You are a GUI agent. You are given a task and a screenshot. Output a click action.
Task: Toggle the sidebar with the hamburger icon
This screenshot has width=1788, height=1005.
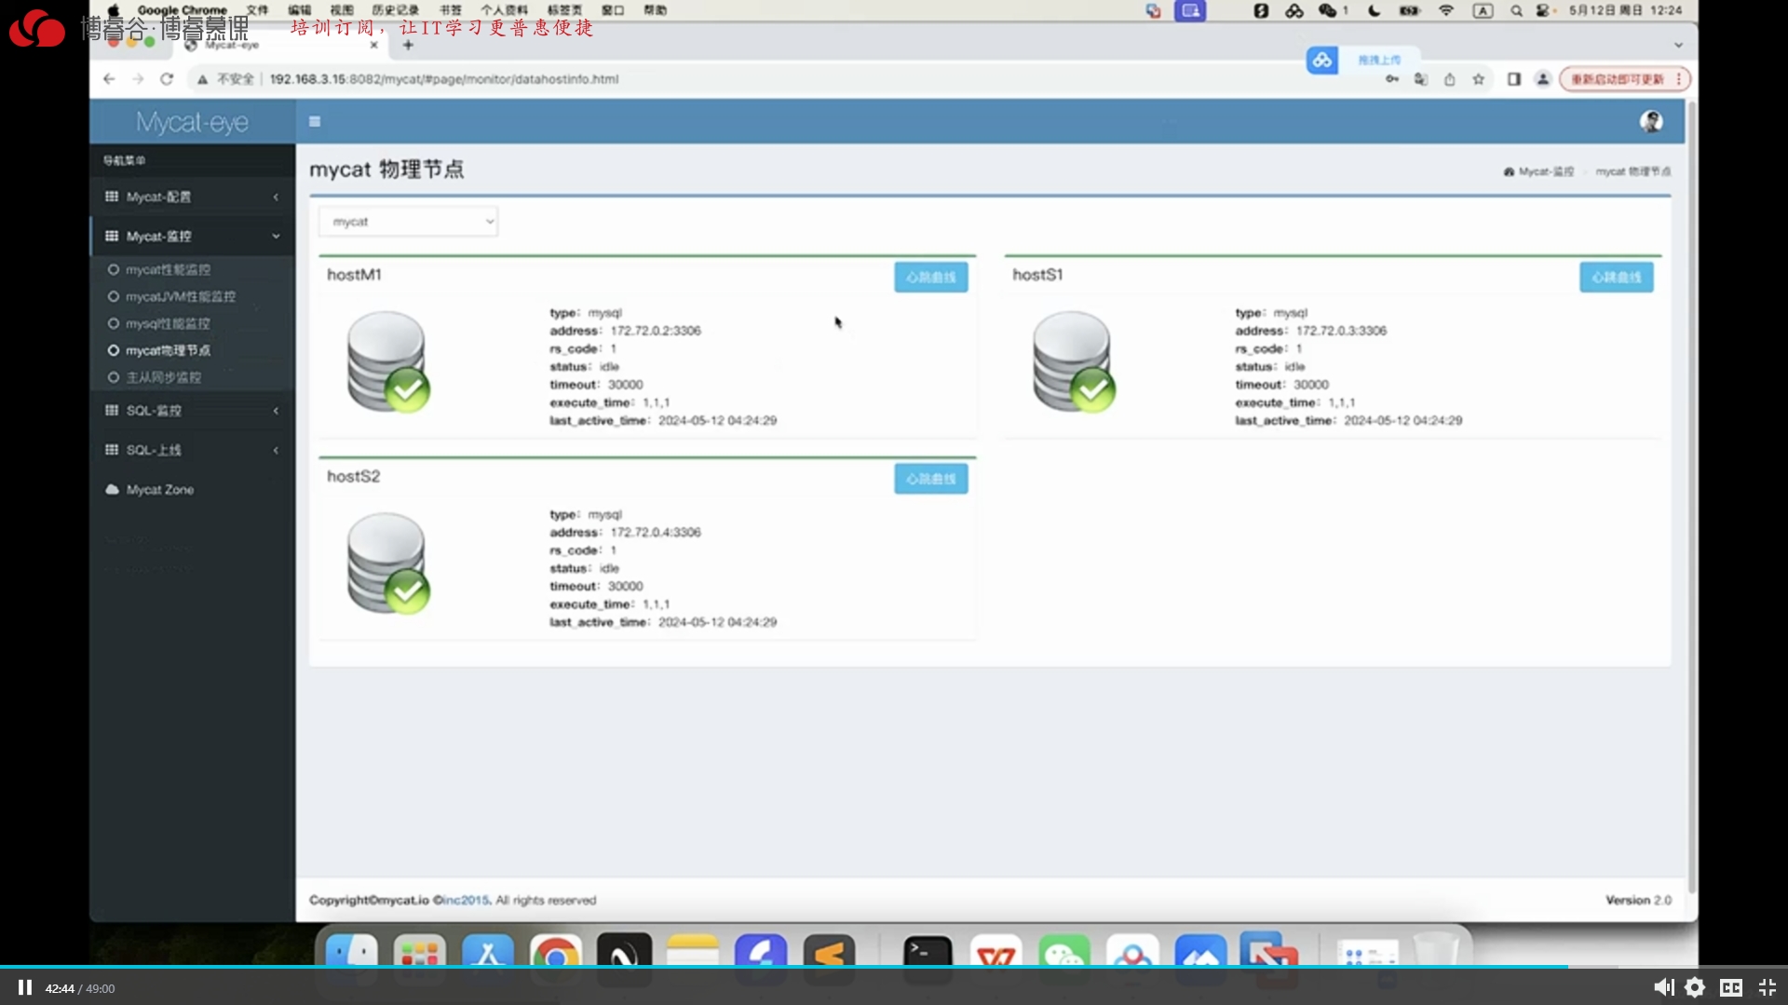pos(315,121)
